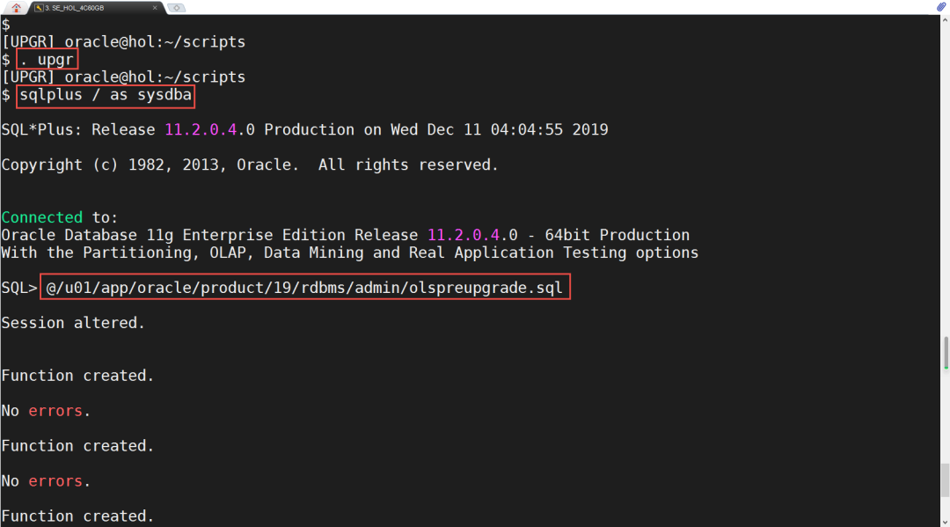Click the 'sqlplus / as sysdba' command
This screenshot has width=950, height=527.
[x=105, y=94]
